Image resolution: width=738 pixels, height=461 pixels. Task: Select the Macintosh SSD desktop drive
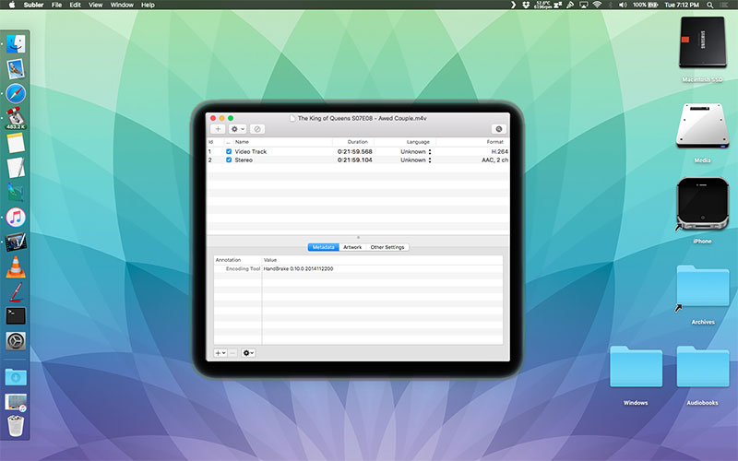click(x=702, y=42)
